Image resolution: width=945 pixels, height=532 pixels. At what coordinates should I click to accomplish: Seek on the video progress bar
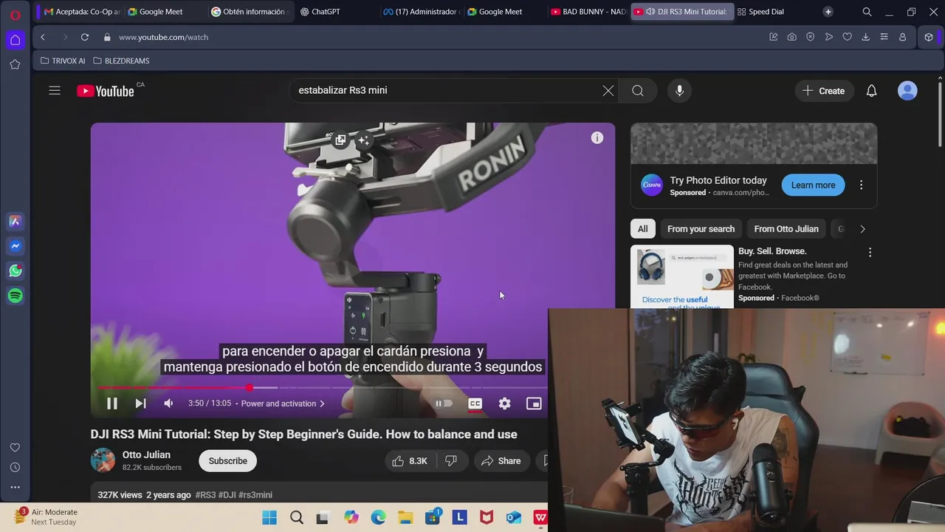(x=323, y=387)
